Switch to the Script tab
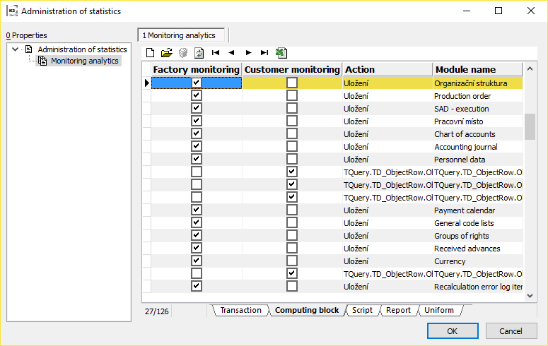This screenshot has width=548, height=346. pyautogui.click(x=362, y=310)
